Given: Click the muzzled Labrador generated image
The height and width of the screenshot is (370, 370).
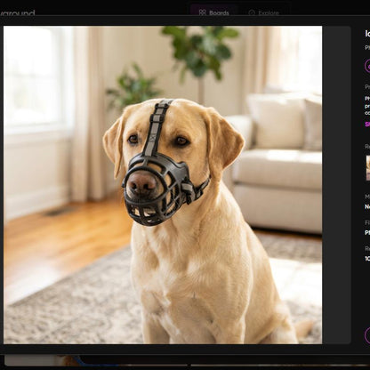Looking at the screenshot, I should 163,185.
